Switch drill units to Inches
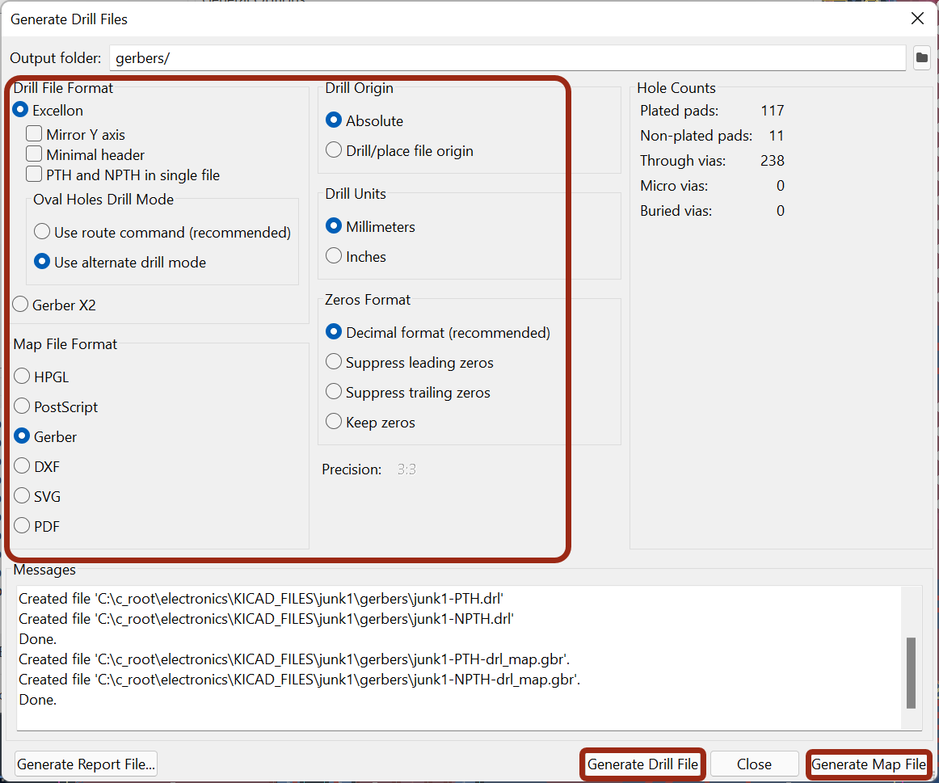939x783 pixels. (x=334, y=256)
